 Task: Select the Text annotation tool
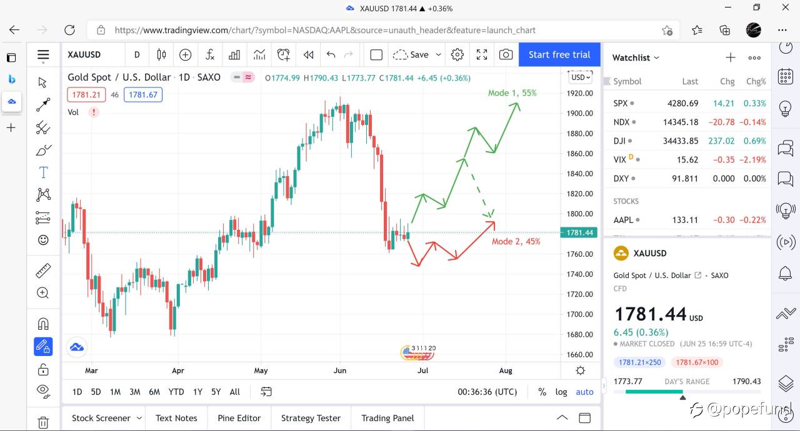click(43, 172)
